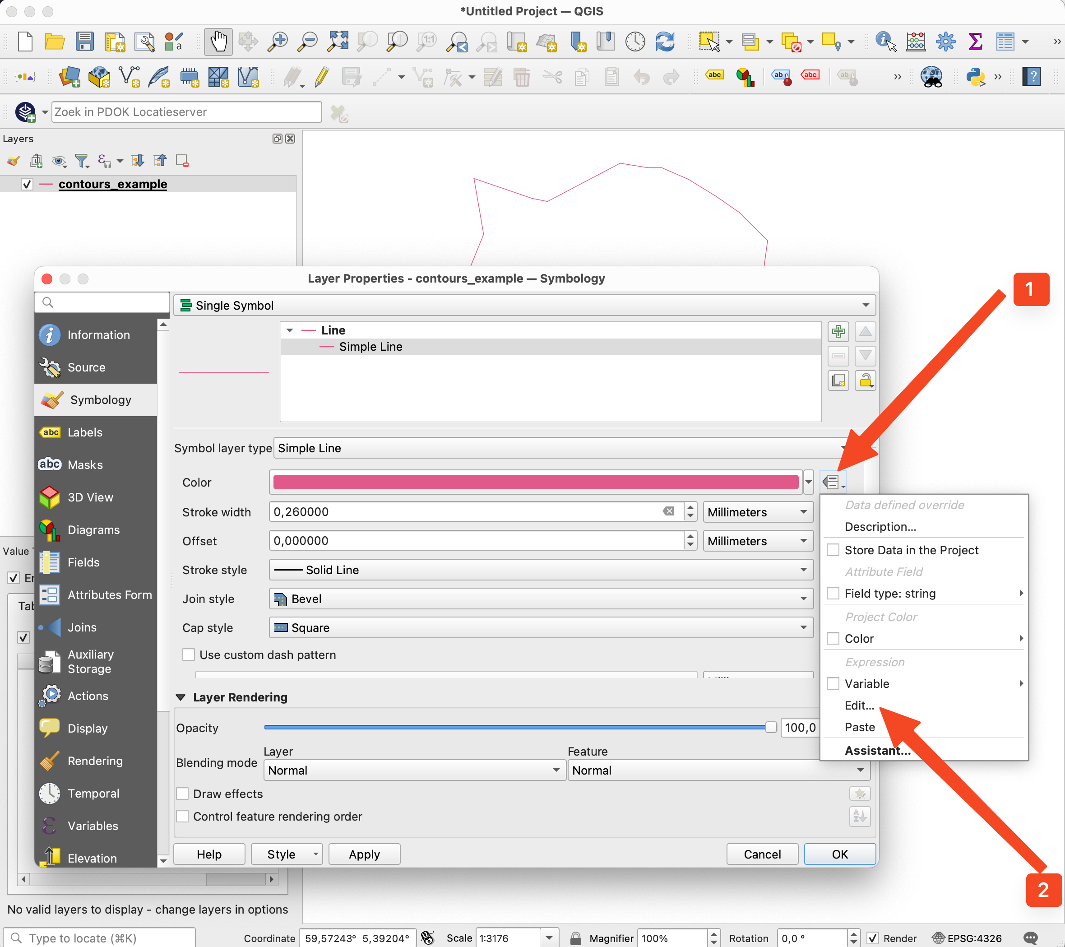The width and height of the screenshot is (1065, 947).
Task: Click the lock symbol layer icon
Action: tap(866, 381)
